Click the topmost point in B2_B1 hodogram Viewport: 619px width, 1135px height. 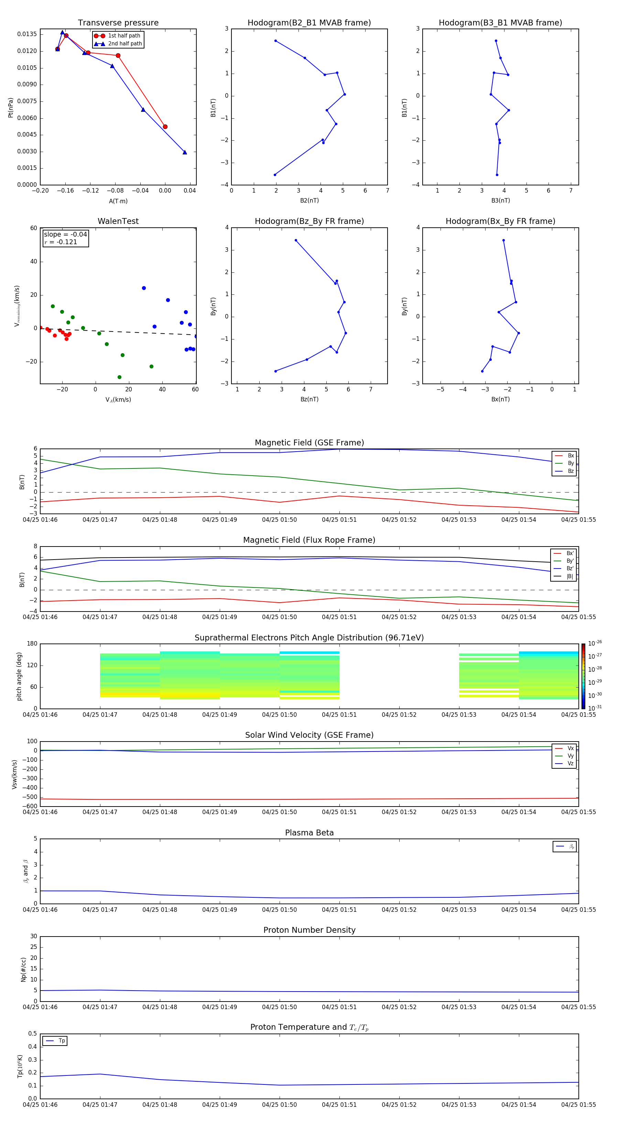(276, 41)
